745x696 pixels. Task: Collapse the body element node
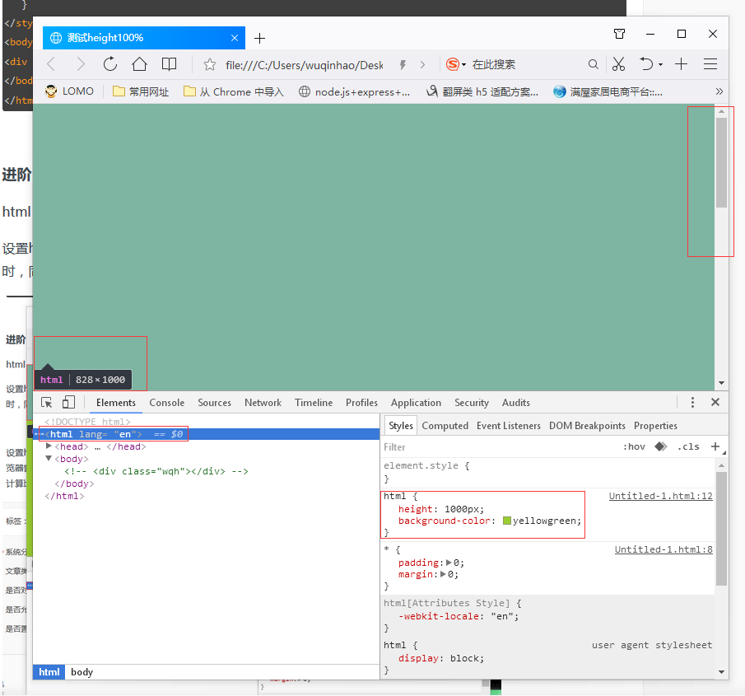49,459
